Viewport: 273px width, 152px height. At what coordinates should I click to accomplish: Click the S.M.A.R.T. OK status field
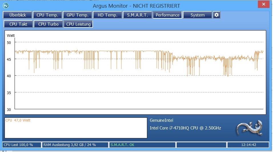[142, 145]
